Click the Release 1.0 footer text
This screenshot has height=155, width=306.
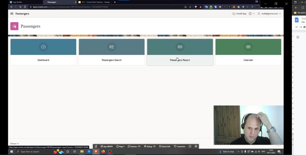(15, 143)
